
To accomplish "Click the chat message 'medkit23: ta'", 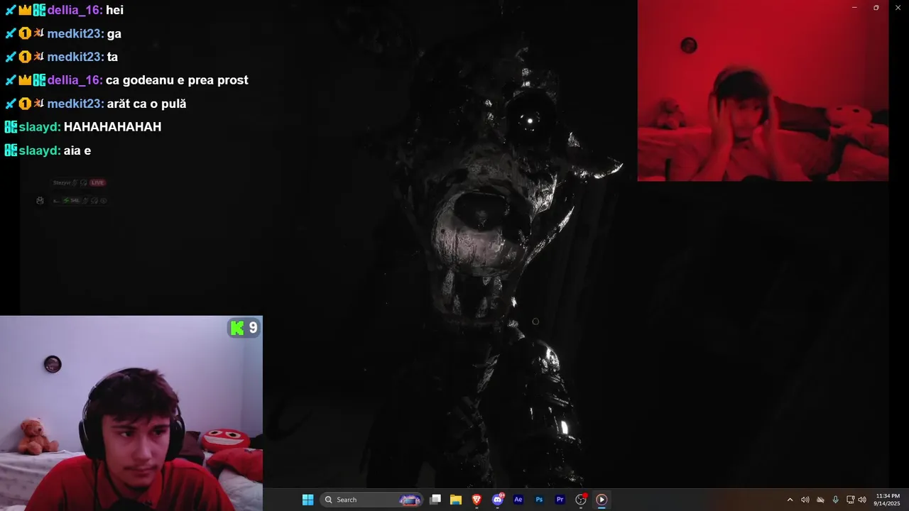I will click(x=61, y=57).
